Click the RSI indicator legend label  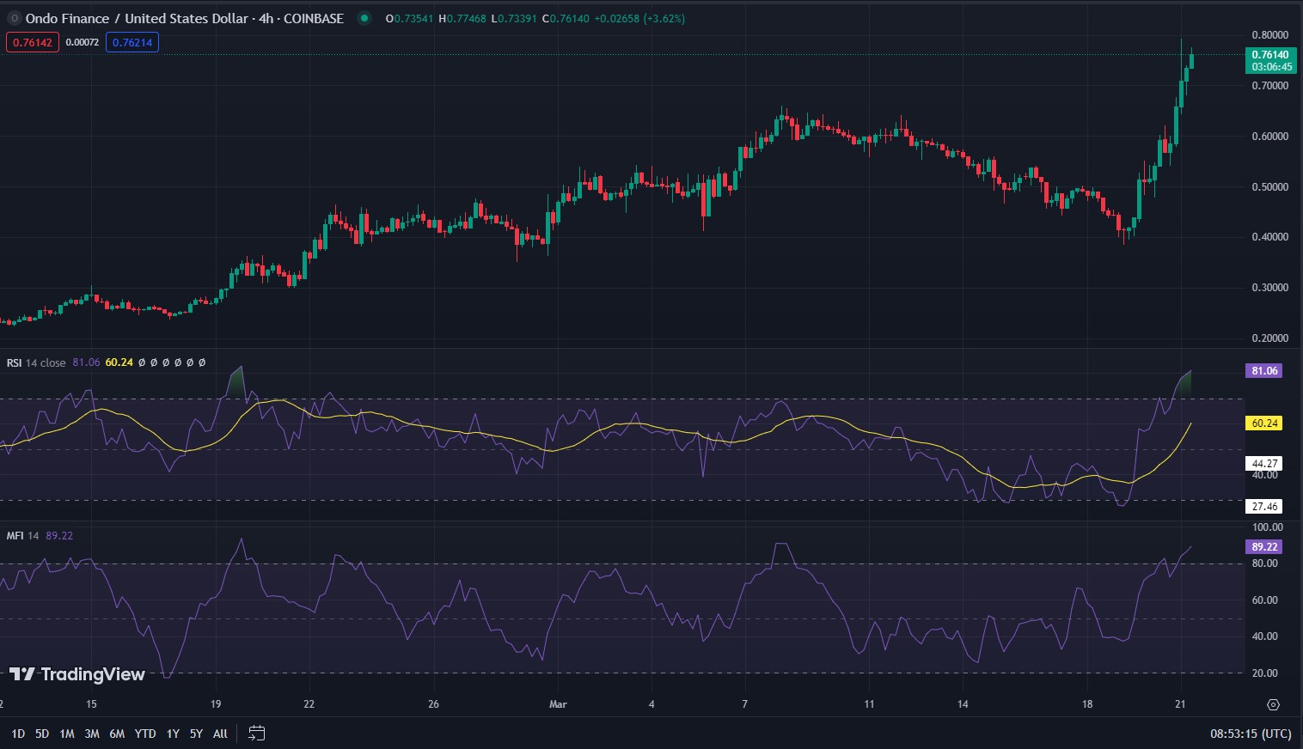click(x=15, y=362)
